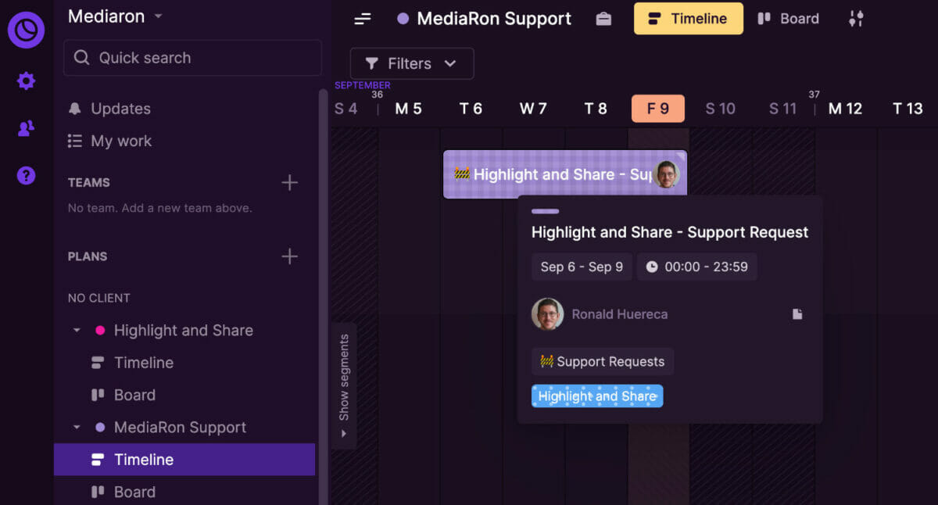Screen dimensions: 938x505
Task: Add a new plan with the plus icon
Action: 289,256
